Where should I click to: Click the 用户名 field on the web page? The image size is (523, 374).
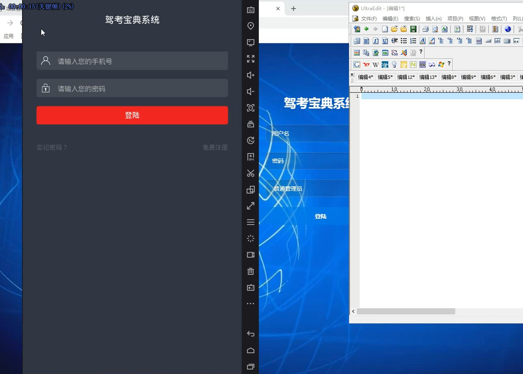click(x=307, y=134)
